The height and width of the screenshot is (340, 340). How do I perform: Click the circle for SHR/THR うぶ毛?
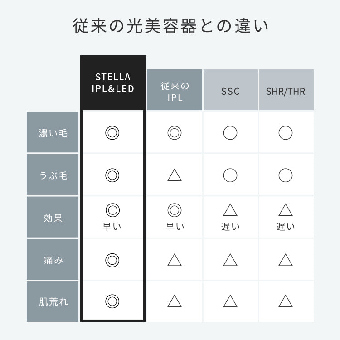tap(286, 175)
